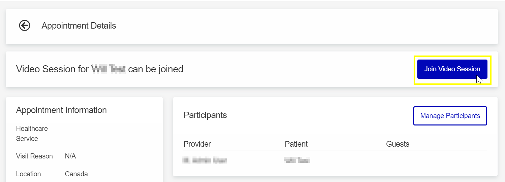Screen dimensions: 505x182
Task: Go back using the circled left arrow
Action: point(25,26)
